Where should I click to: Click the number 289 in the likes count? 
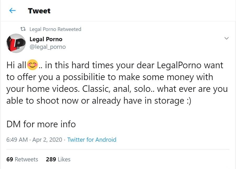point(51,159)
